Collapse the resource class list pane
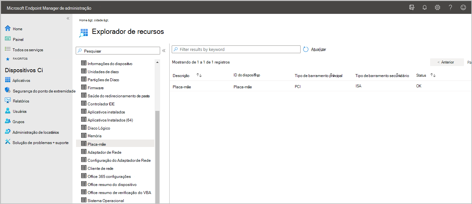Screen dimensions: 472x204 (x=164, y=51)
